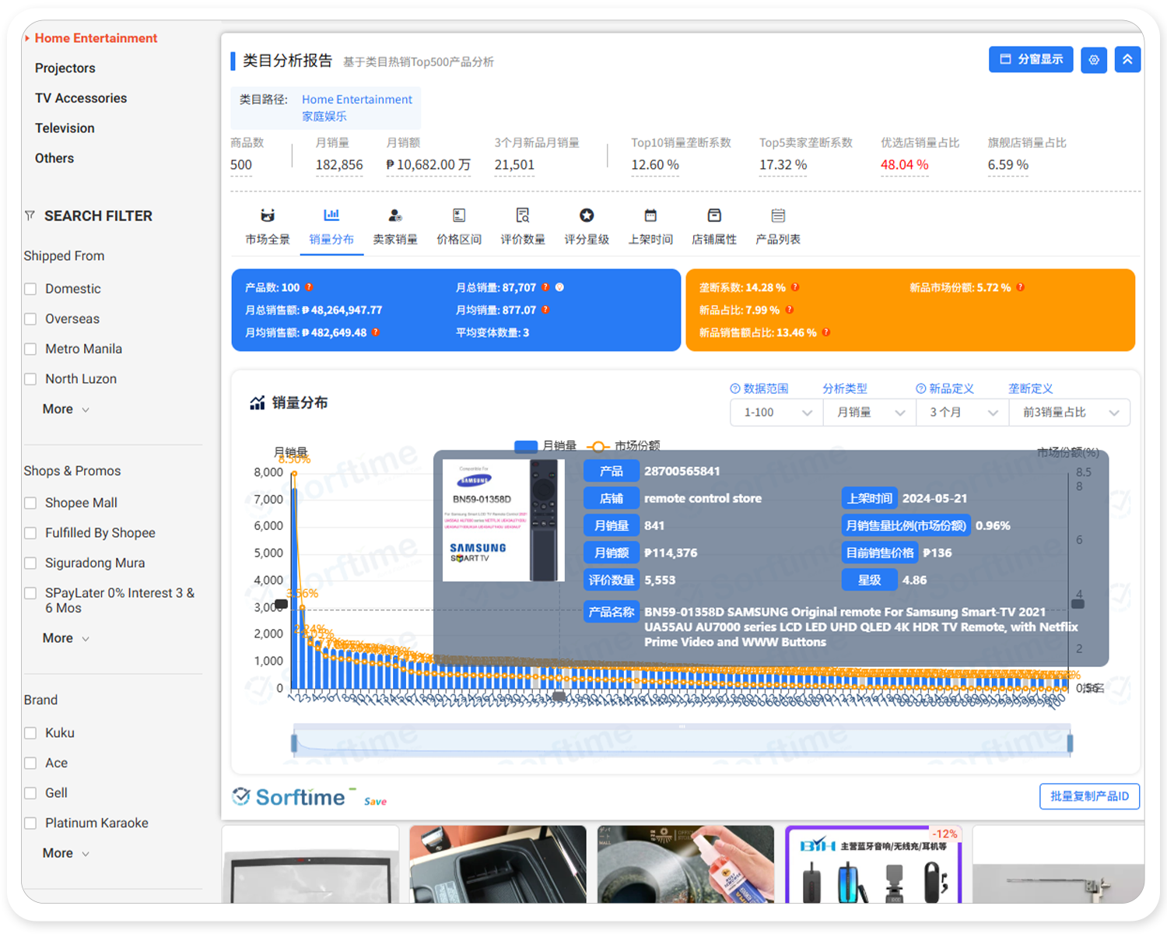Enable the Shopee Mall filter

click(30, 503)
